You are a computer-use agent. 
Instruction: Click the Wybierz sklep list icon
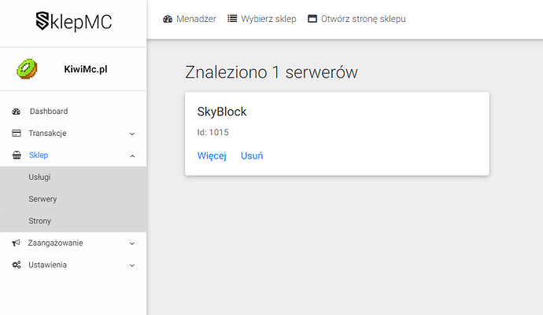pos(232,19)
